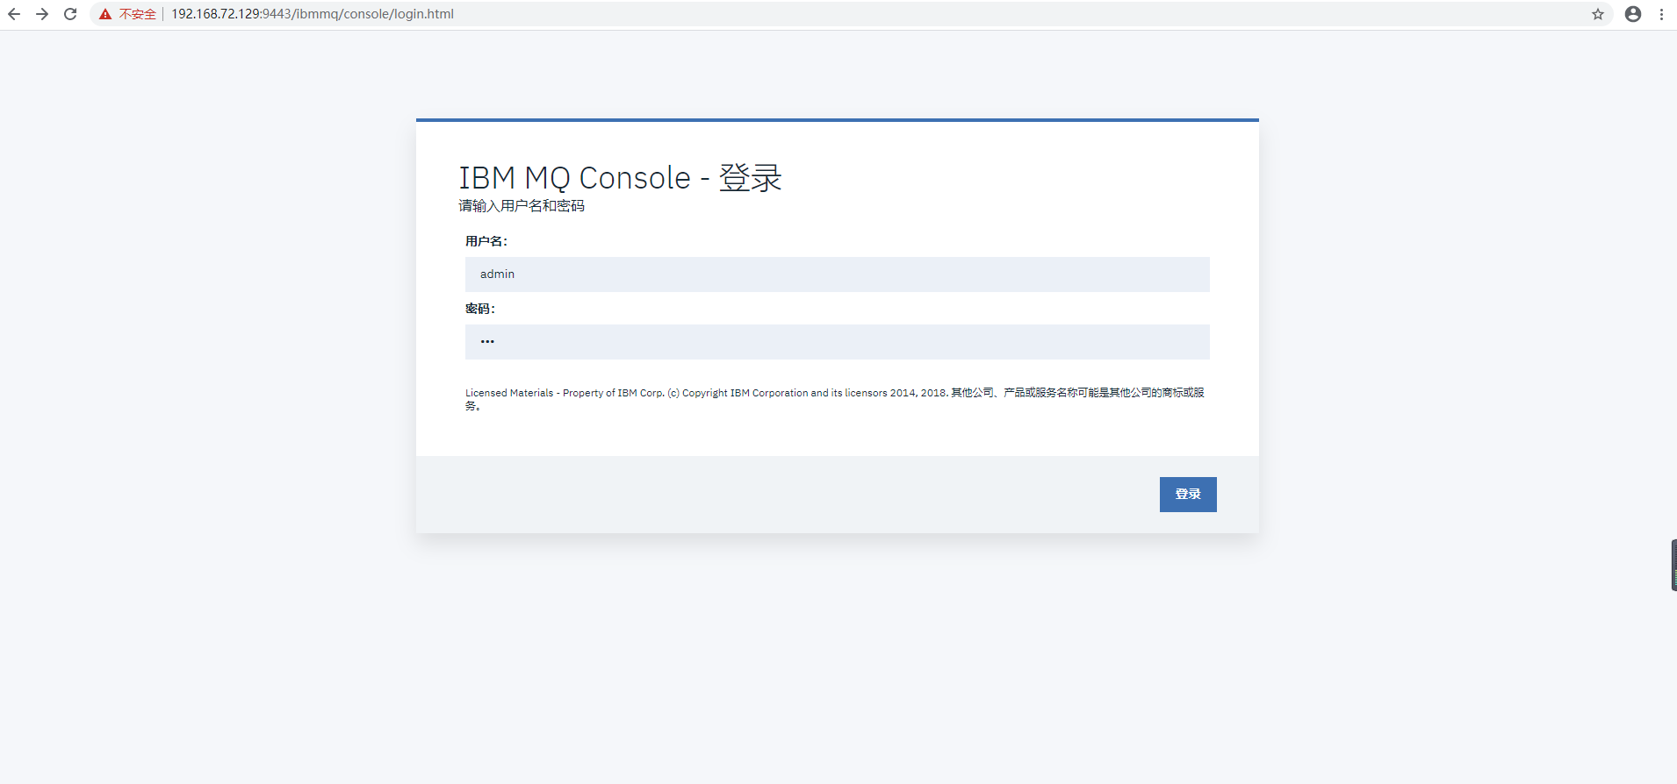Click the docked level meter widget on right edge
Screen dimensions: 1677x784
(1673, 566)
